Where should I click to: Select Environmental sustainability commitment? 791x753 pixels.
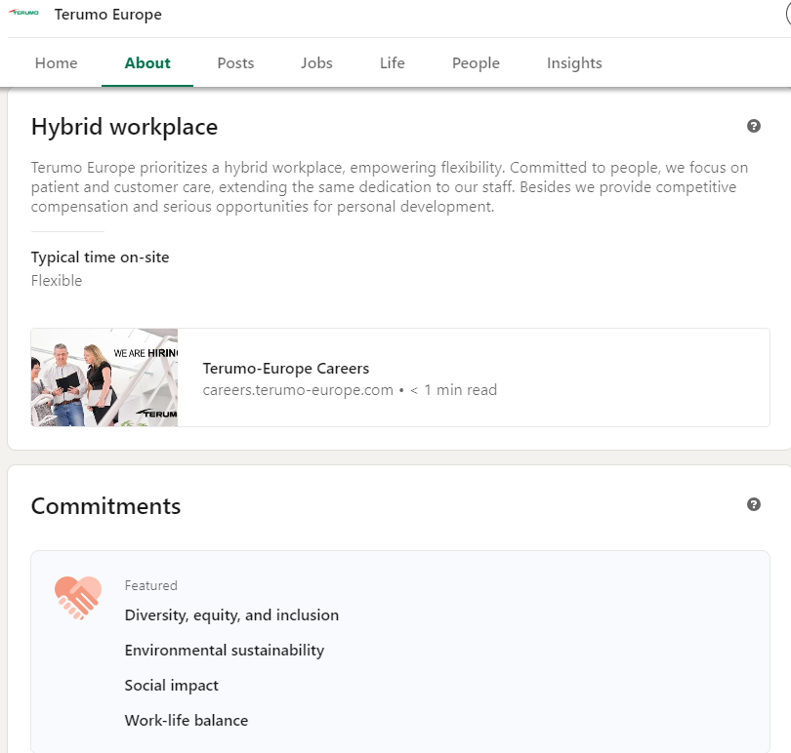[225, 651]
